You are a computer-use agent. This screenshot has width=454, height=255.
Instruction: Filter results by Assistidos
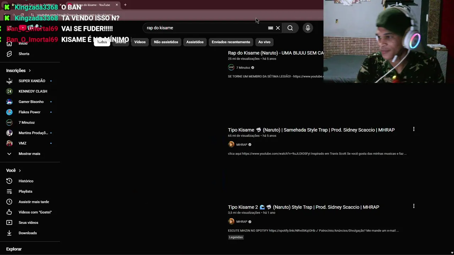coord(195,42)
